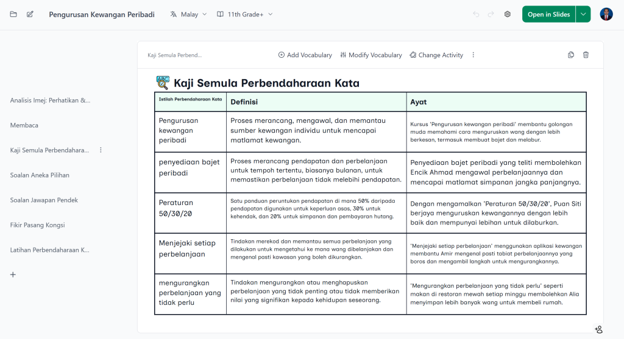Image resolution: width=624 pixels, height=339 pixels.
Task: Select Latihan Perbendaharaan sidebar item
Action: (x=50, y=250)
